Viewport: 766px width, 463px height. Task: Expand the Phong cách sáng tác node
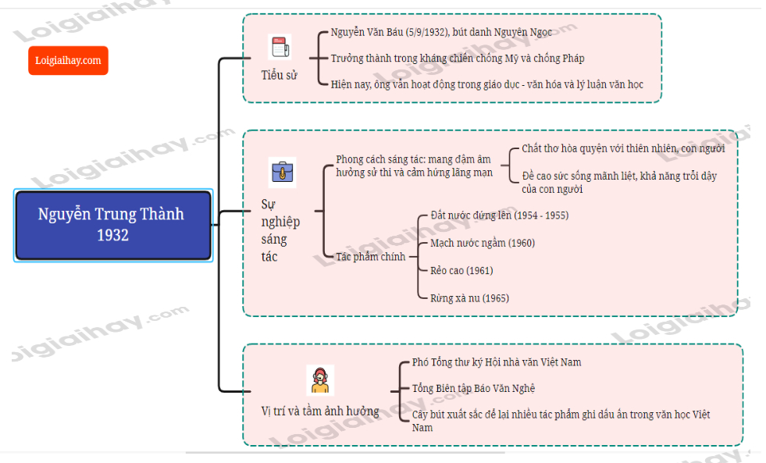tap(414, 166)
